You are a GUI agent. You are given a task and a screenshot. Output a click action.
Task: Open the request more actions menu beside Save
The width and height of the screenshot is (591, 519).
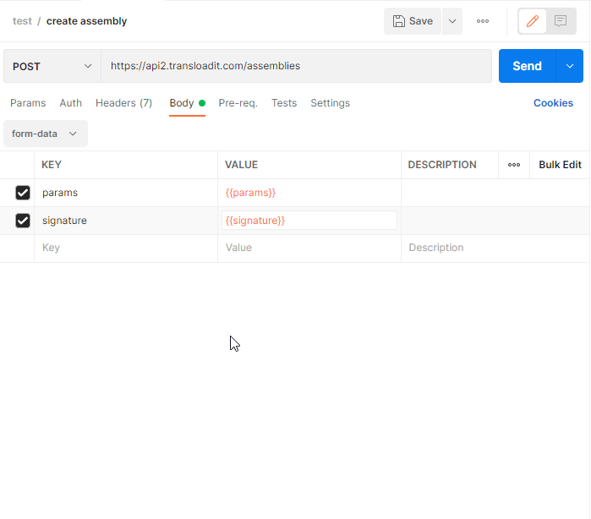pos(483,21)
